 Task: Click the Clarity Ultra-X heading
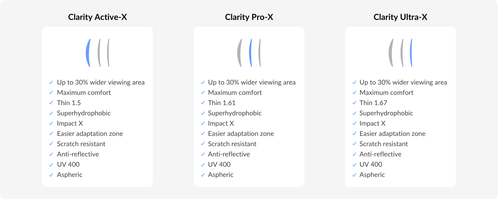[x=400, y=17]
